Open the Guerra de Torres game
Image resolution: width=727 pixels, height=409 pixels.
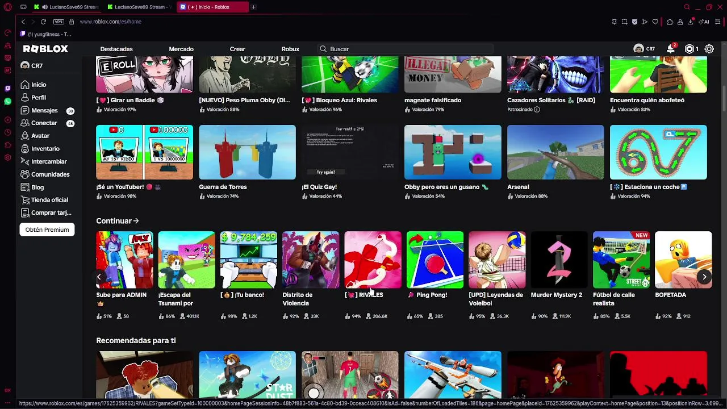(247, 152)
